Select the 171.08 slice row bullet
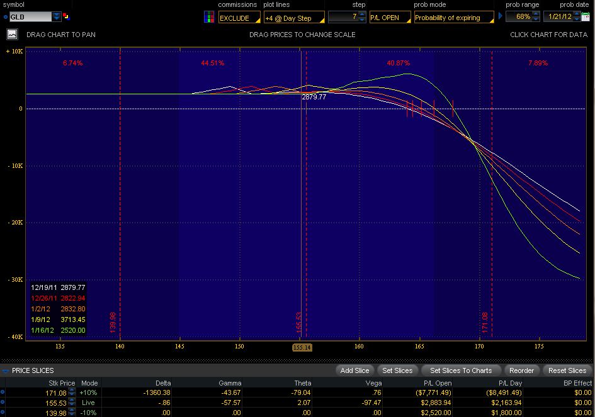 [3, 392]
